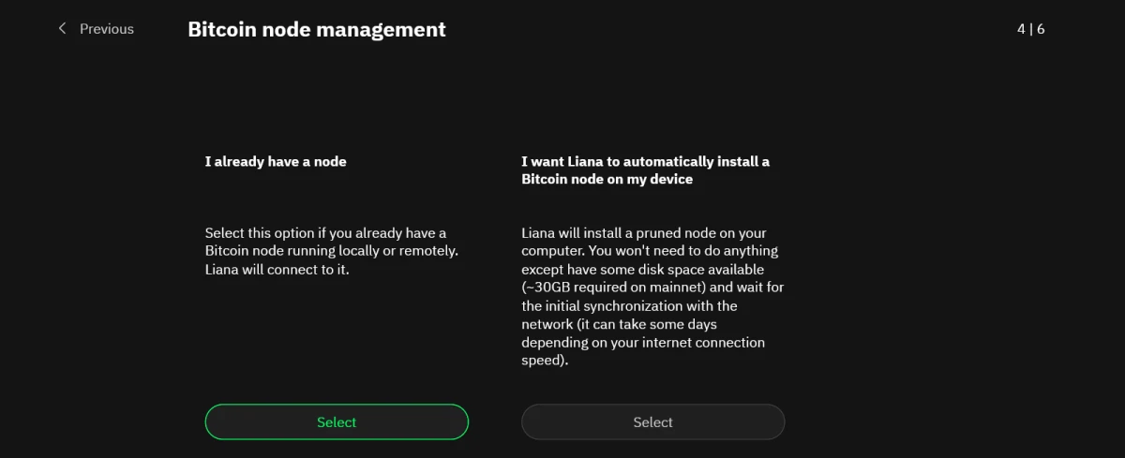1125x458 pixels.
Task: Select the existing node option button
Action: click(337, 421)
